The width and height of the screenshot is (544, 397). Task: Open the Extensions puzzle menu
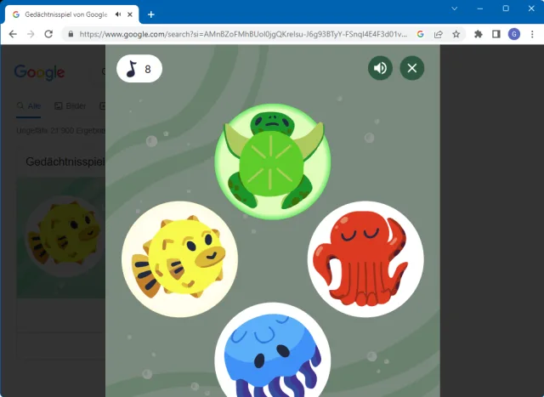pos(479,34)
